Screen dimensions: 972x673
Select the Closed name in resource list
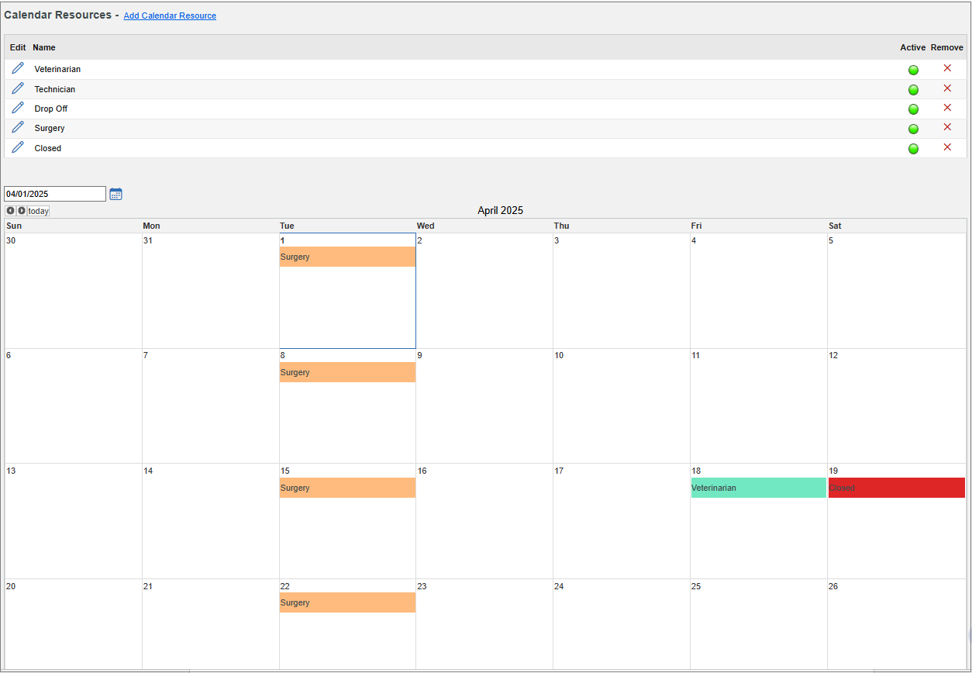point(48,148)
